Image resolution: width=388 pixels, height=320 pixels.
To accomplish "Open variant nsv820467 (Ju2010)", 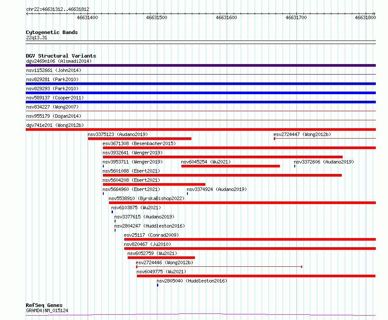I will [x=147, y=244].
